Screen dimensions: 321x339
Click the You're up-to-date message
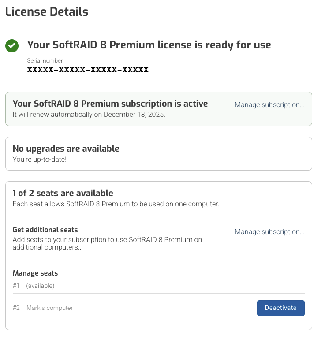point(40,159)
